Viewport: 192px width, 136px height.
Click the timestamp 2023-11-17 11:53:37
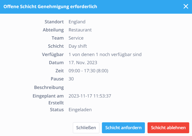90,96
